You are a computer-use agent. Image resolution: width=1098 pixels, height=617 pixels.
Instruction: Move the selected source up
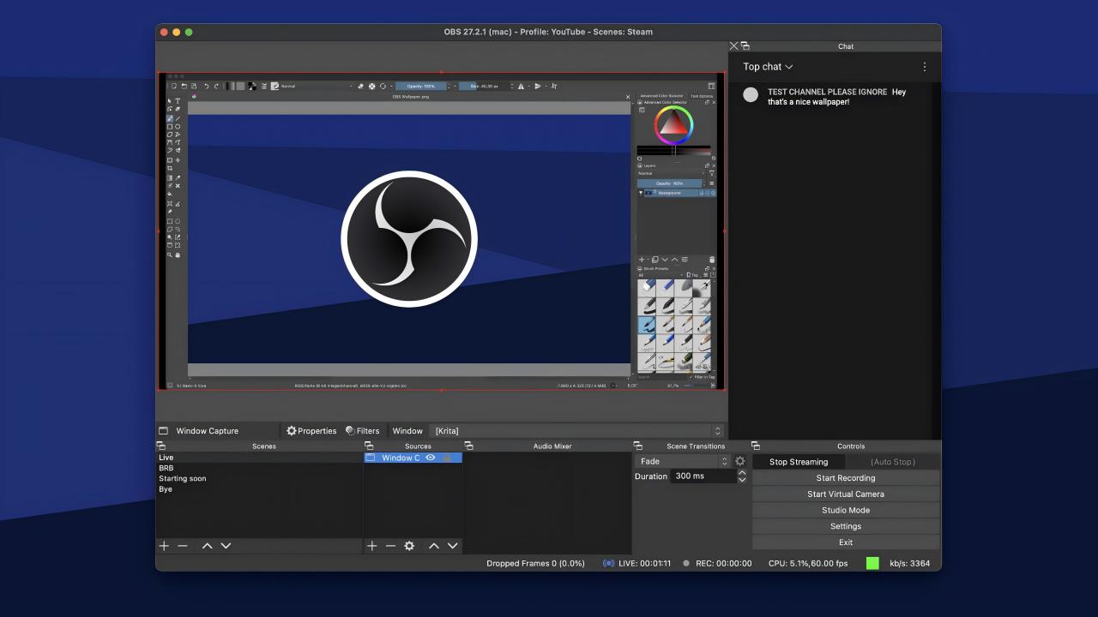(434, 546)
